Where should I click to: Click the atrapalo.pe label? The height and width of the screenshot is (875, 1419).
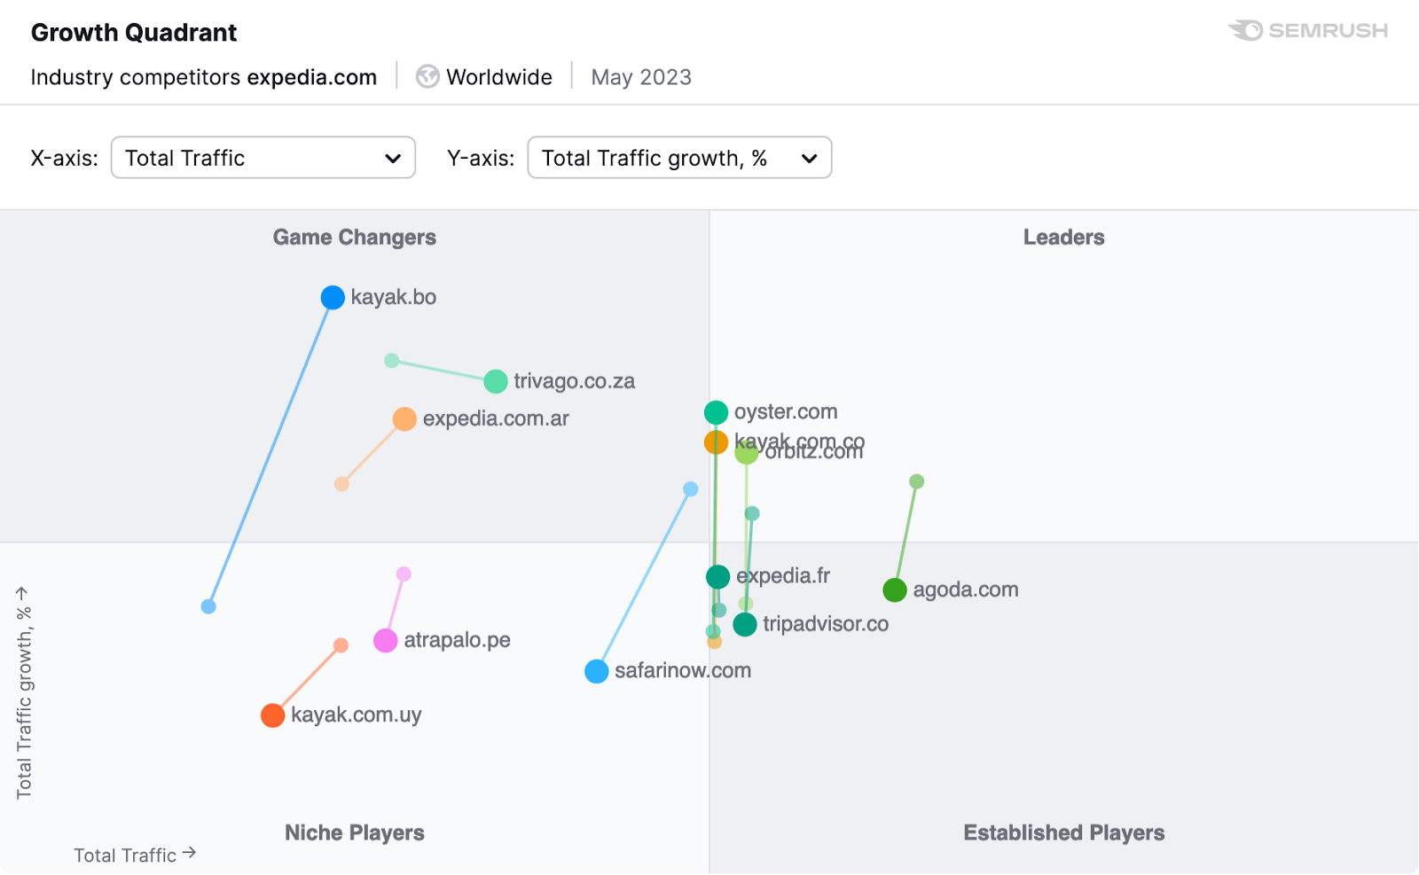click(x=457, y=640)
